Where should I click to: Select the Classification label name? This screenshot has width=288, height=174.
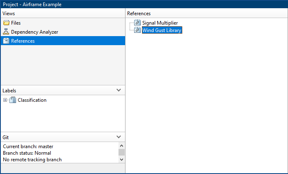(32, 100)
